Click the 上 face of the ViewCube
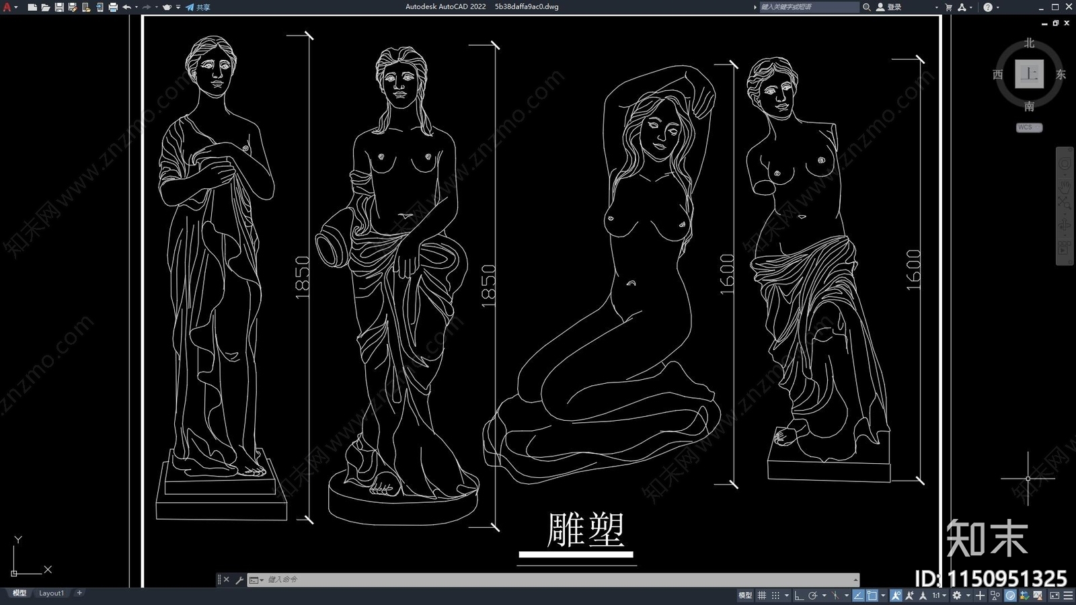Screen dimensions: 1076x605 [x=1029, y=74]
